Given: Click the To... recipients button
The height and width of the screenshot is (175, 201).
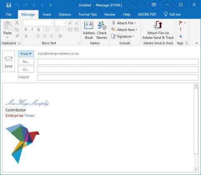Looking at the screenshot, I should click(x=26, y=62).
